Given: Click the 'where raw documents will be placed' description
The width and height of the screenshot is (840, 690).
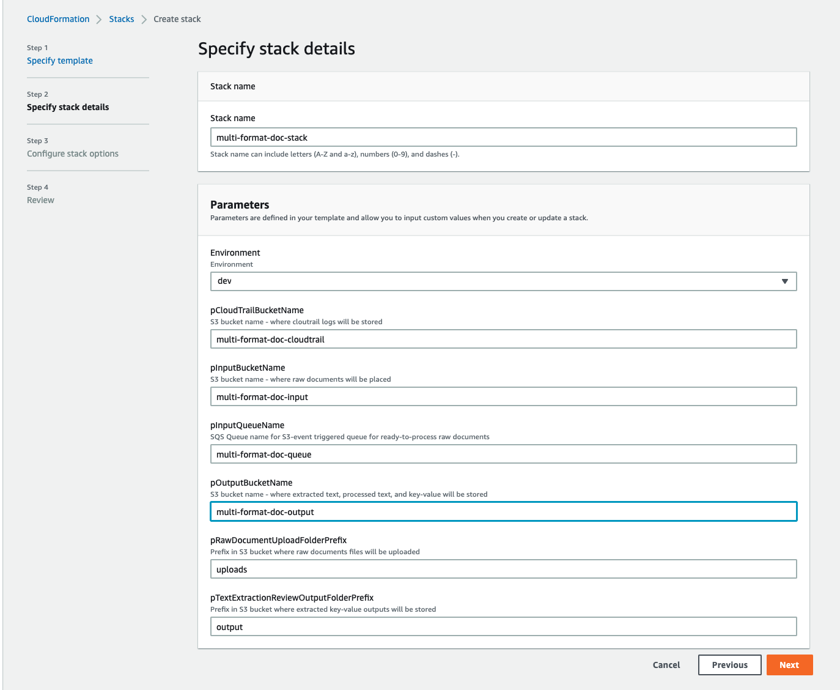Looking at the screenshot, I should tap(301, 379).
